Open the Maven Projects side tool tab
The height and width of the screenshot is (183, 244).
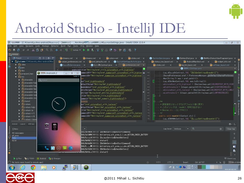point(239,108)
